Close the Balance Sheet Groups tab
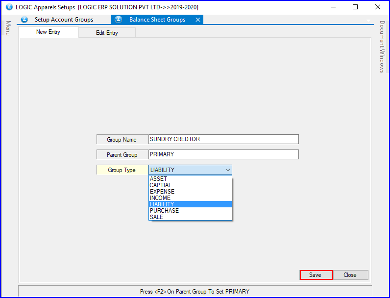 [x=198, y=20]
